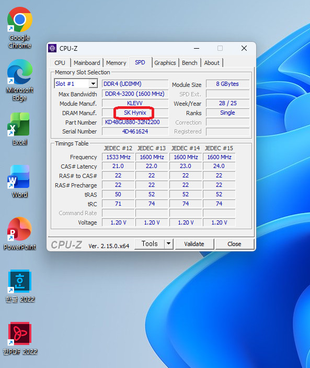Open the PowerPoint desktop shortcut

click(x=20, y=233)
